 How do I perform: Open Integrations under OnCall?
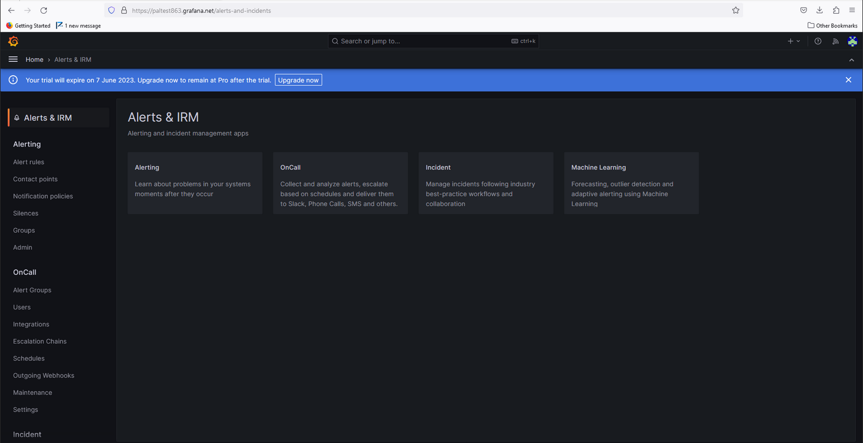point(31,324)
